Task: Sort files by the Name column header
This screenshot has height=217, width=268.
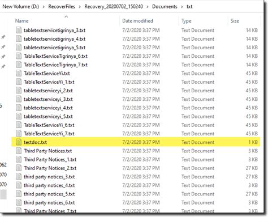Action: [22, 21]
